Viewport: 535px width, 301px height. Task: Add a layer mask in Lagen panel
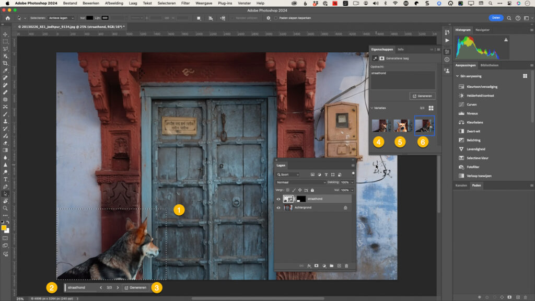point(316,266)
